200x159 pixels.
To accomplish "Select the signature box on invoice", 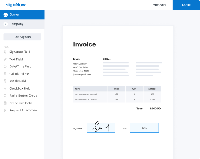I will 101,128.
